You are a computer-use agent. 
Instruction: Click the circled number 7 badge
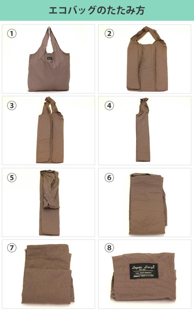point(12,248)
